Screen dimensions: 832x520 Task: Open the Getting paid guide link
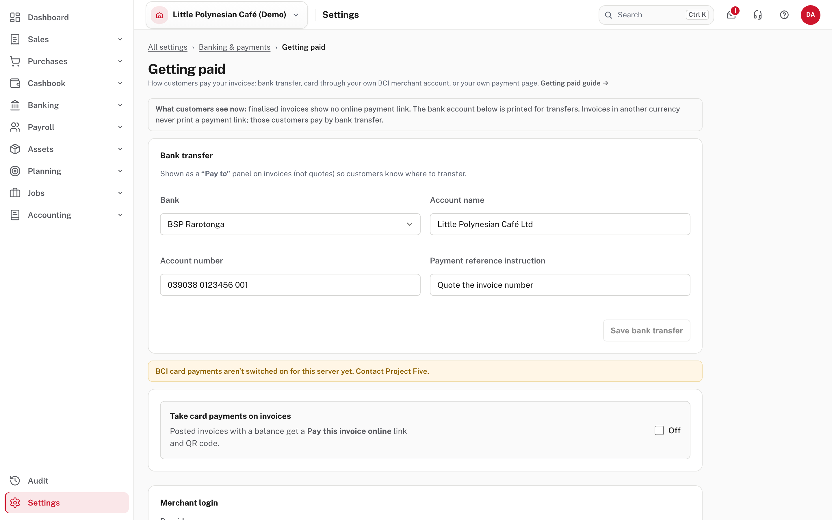pos(574,83)
